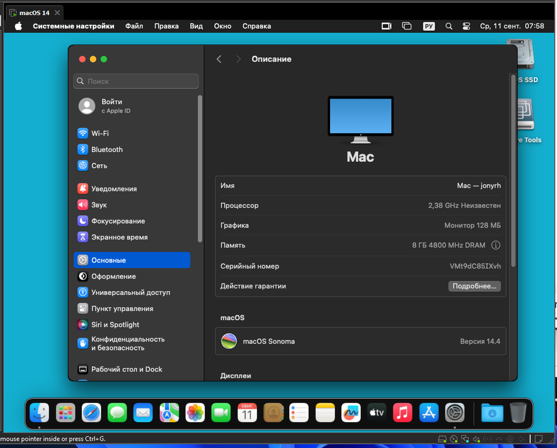The height and width of the screenshot is (448, 557).
Task: Open the Trash in the Dock
Action: pyautogui.click(x=518, y=413)
